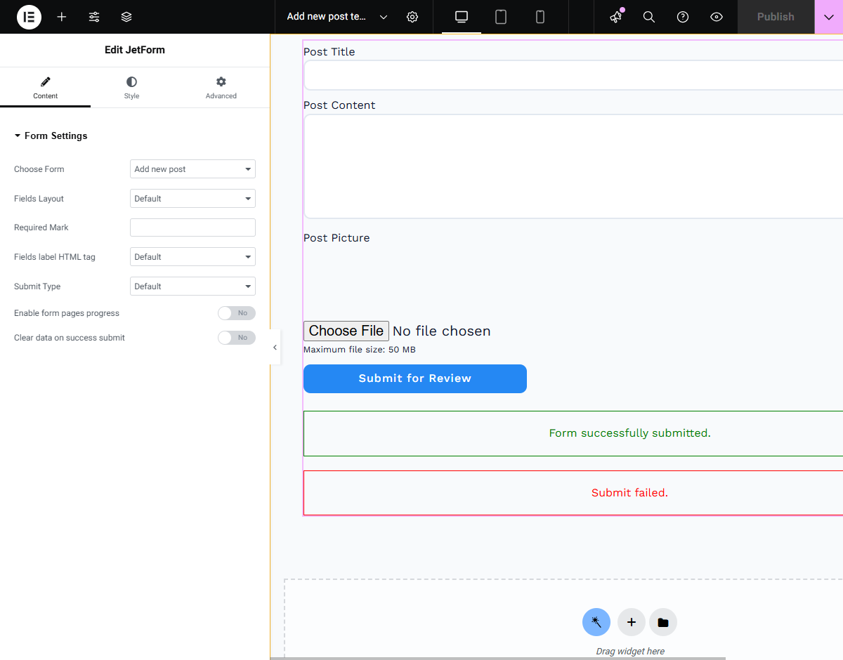The image size is (843, 660).
Task: Switch to tablet preview mode
Action: pos(500,17)
